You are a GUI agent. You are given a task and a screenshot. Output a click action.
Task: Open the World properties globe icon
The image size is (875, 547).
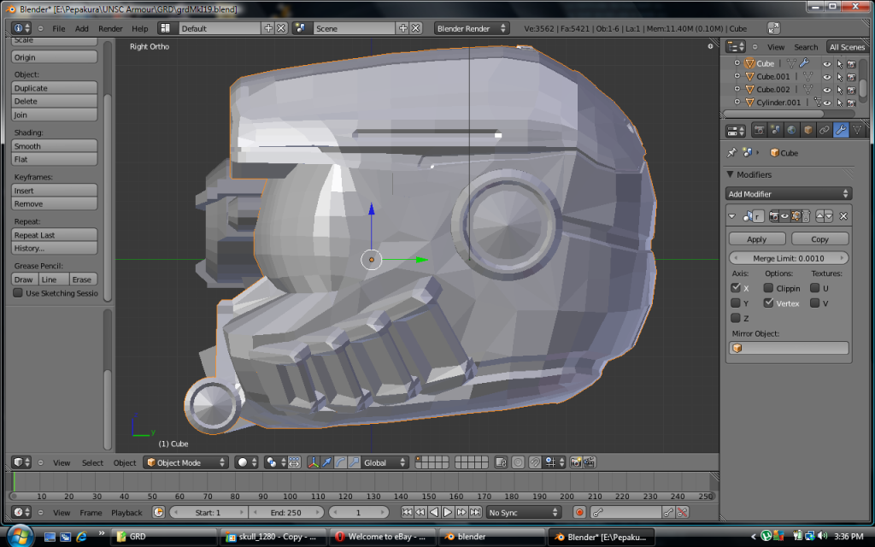791,131
